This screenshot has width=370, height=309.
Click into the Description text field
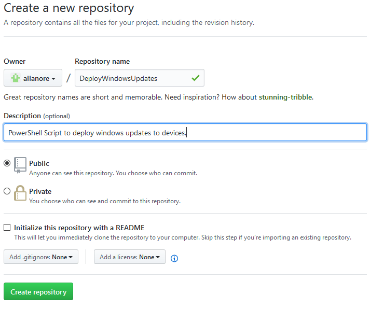tap(185, 132)
